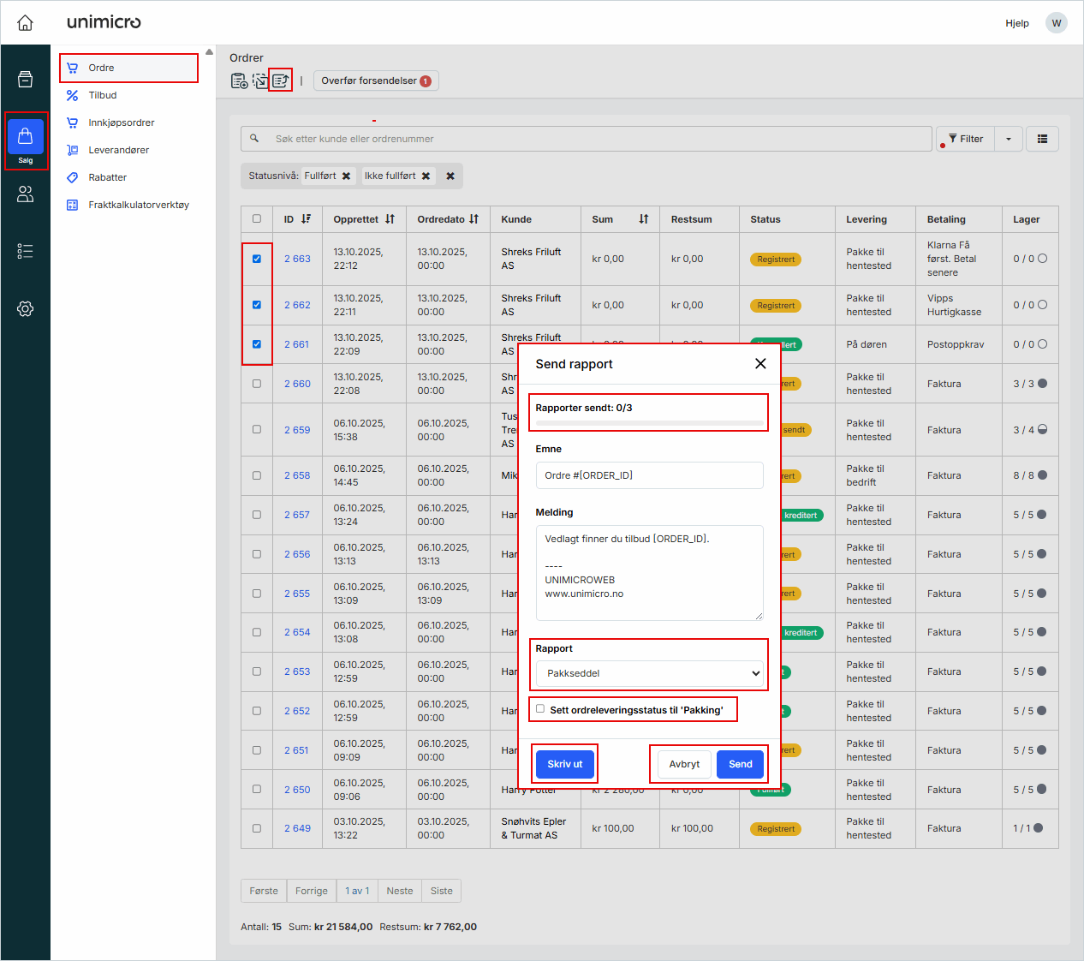
Task: Switch to the list view icon by Filter
Action: 1042,139
